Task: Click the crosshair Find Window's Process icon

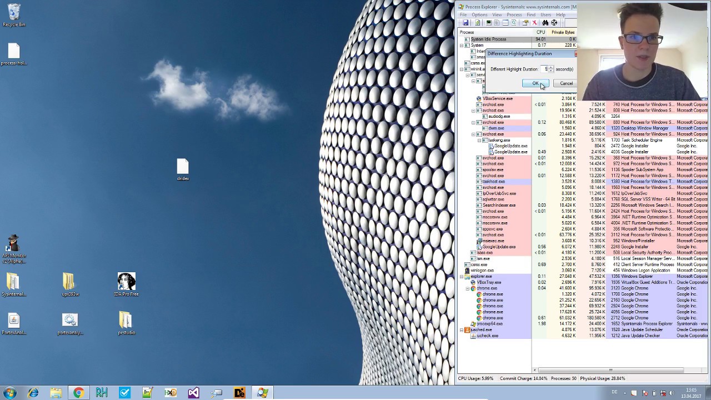Action: pos(554,23)
